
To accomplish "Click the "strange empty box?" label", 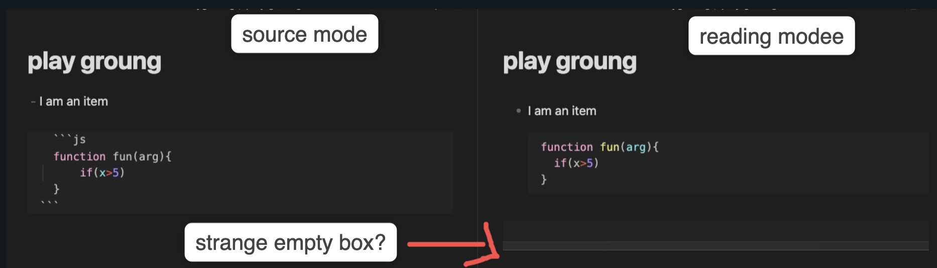I will click(x=290, y=242).
